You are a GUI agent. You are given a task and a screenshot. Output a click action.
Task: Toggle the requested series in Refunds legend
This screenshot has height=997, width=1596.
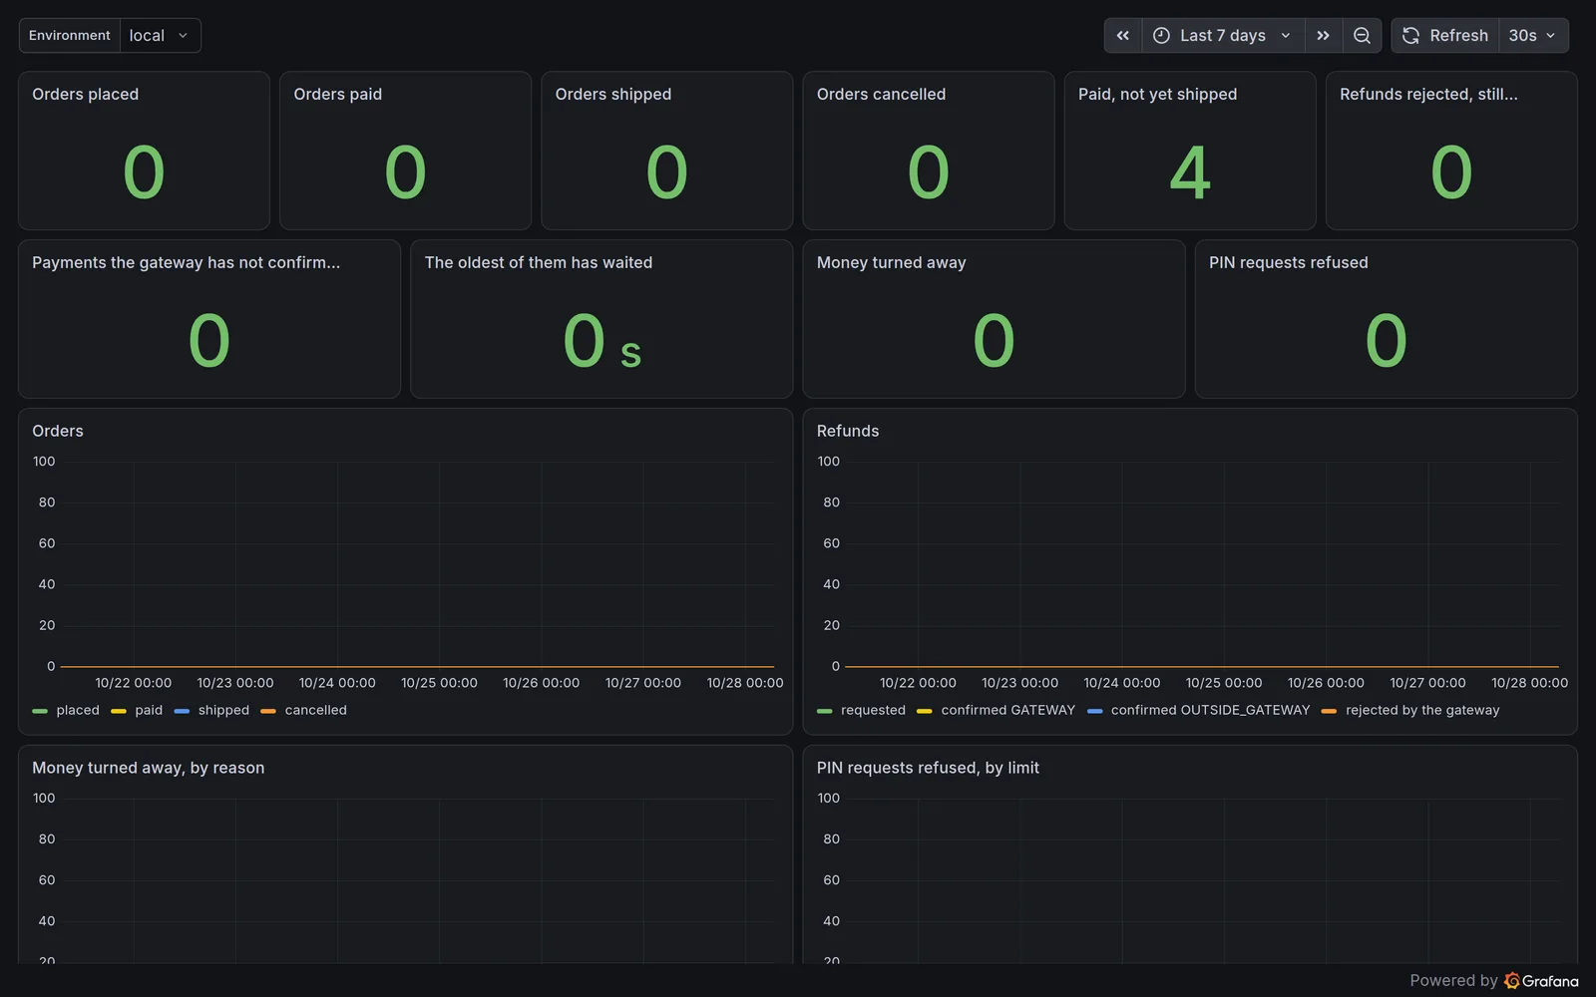[x=861, y=711]
